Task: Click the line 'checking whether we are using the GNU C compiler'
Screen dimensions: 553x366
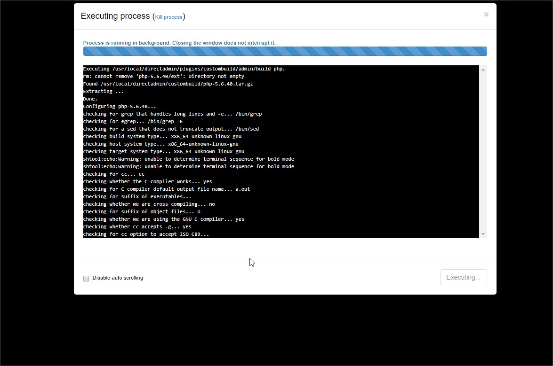Action: (x=164, y=219)
